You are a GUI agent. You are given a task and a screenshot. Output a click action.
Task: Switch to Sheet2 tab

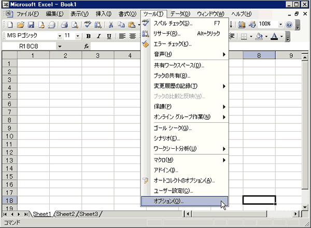pyautogui.click(x=65, y=214)
